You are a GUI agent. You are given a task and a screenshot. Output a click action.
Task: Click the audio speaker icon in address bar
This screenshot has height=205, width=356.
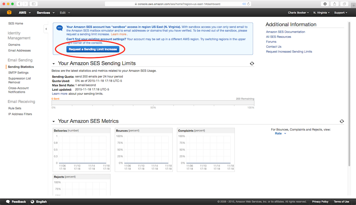[244, 4]
